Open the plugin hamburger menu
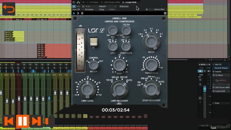 coord(165,13)
